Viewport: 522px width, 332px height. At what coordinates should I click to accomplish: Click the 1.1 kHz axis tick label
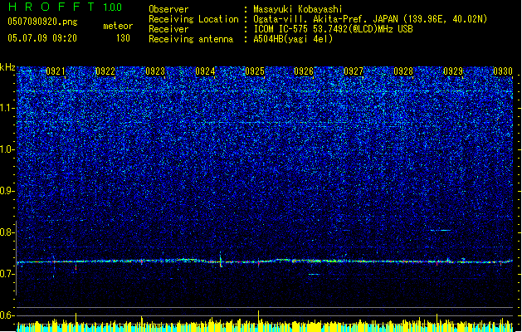[x=7, y=108]
